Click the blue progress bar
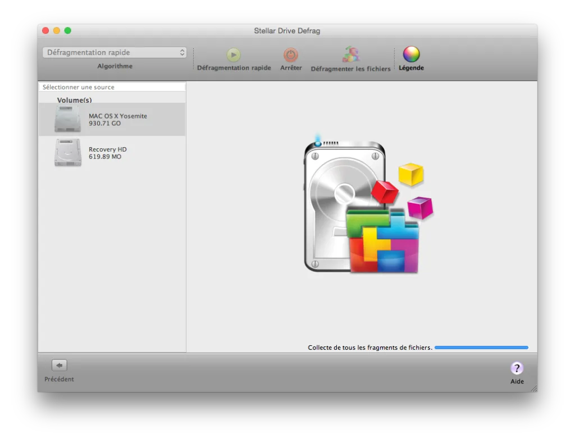Viewport: 575px width, 443px height. (481, 348)
